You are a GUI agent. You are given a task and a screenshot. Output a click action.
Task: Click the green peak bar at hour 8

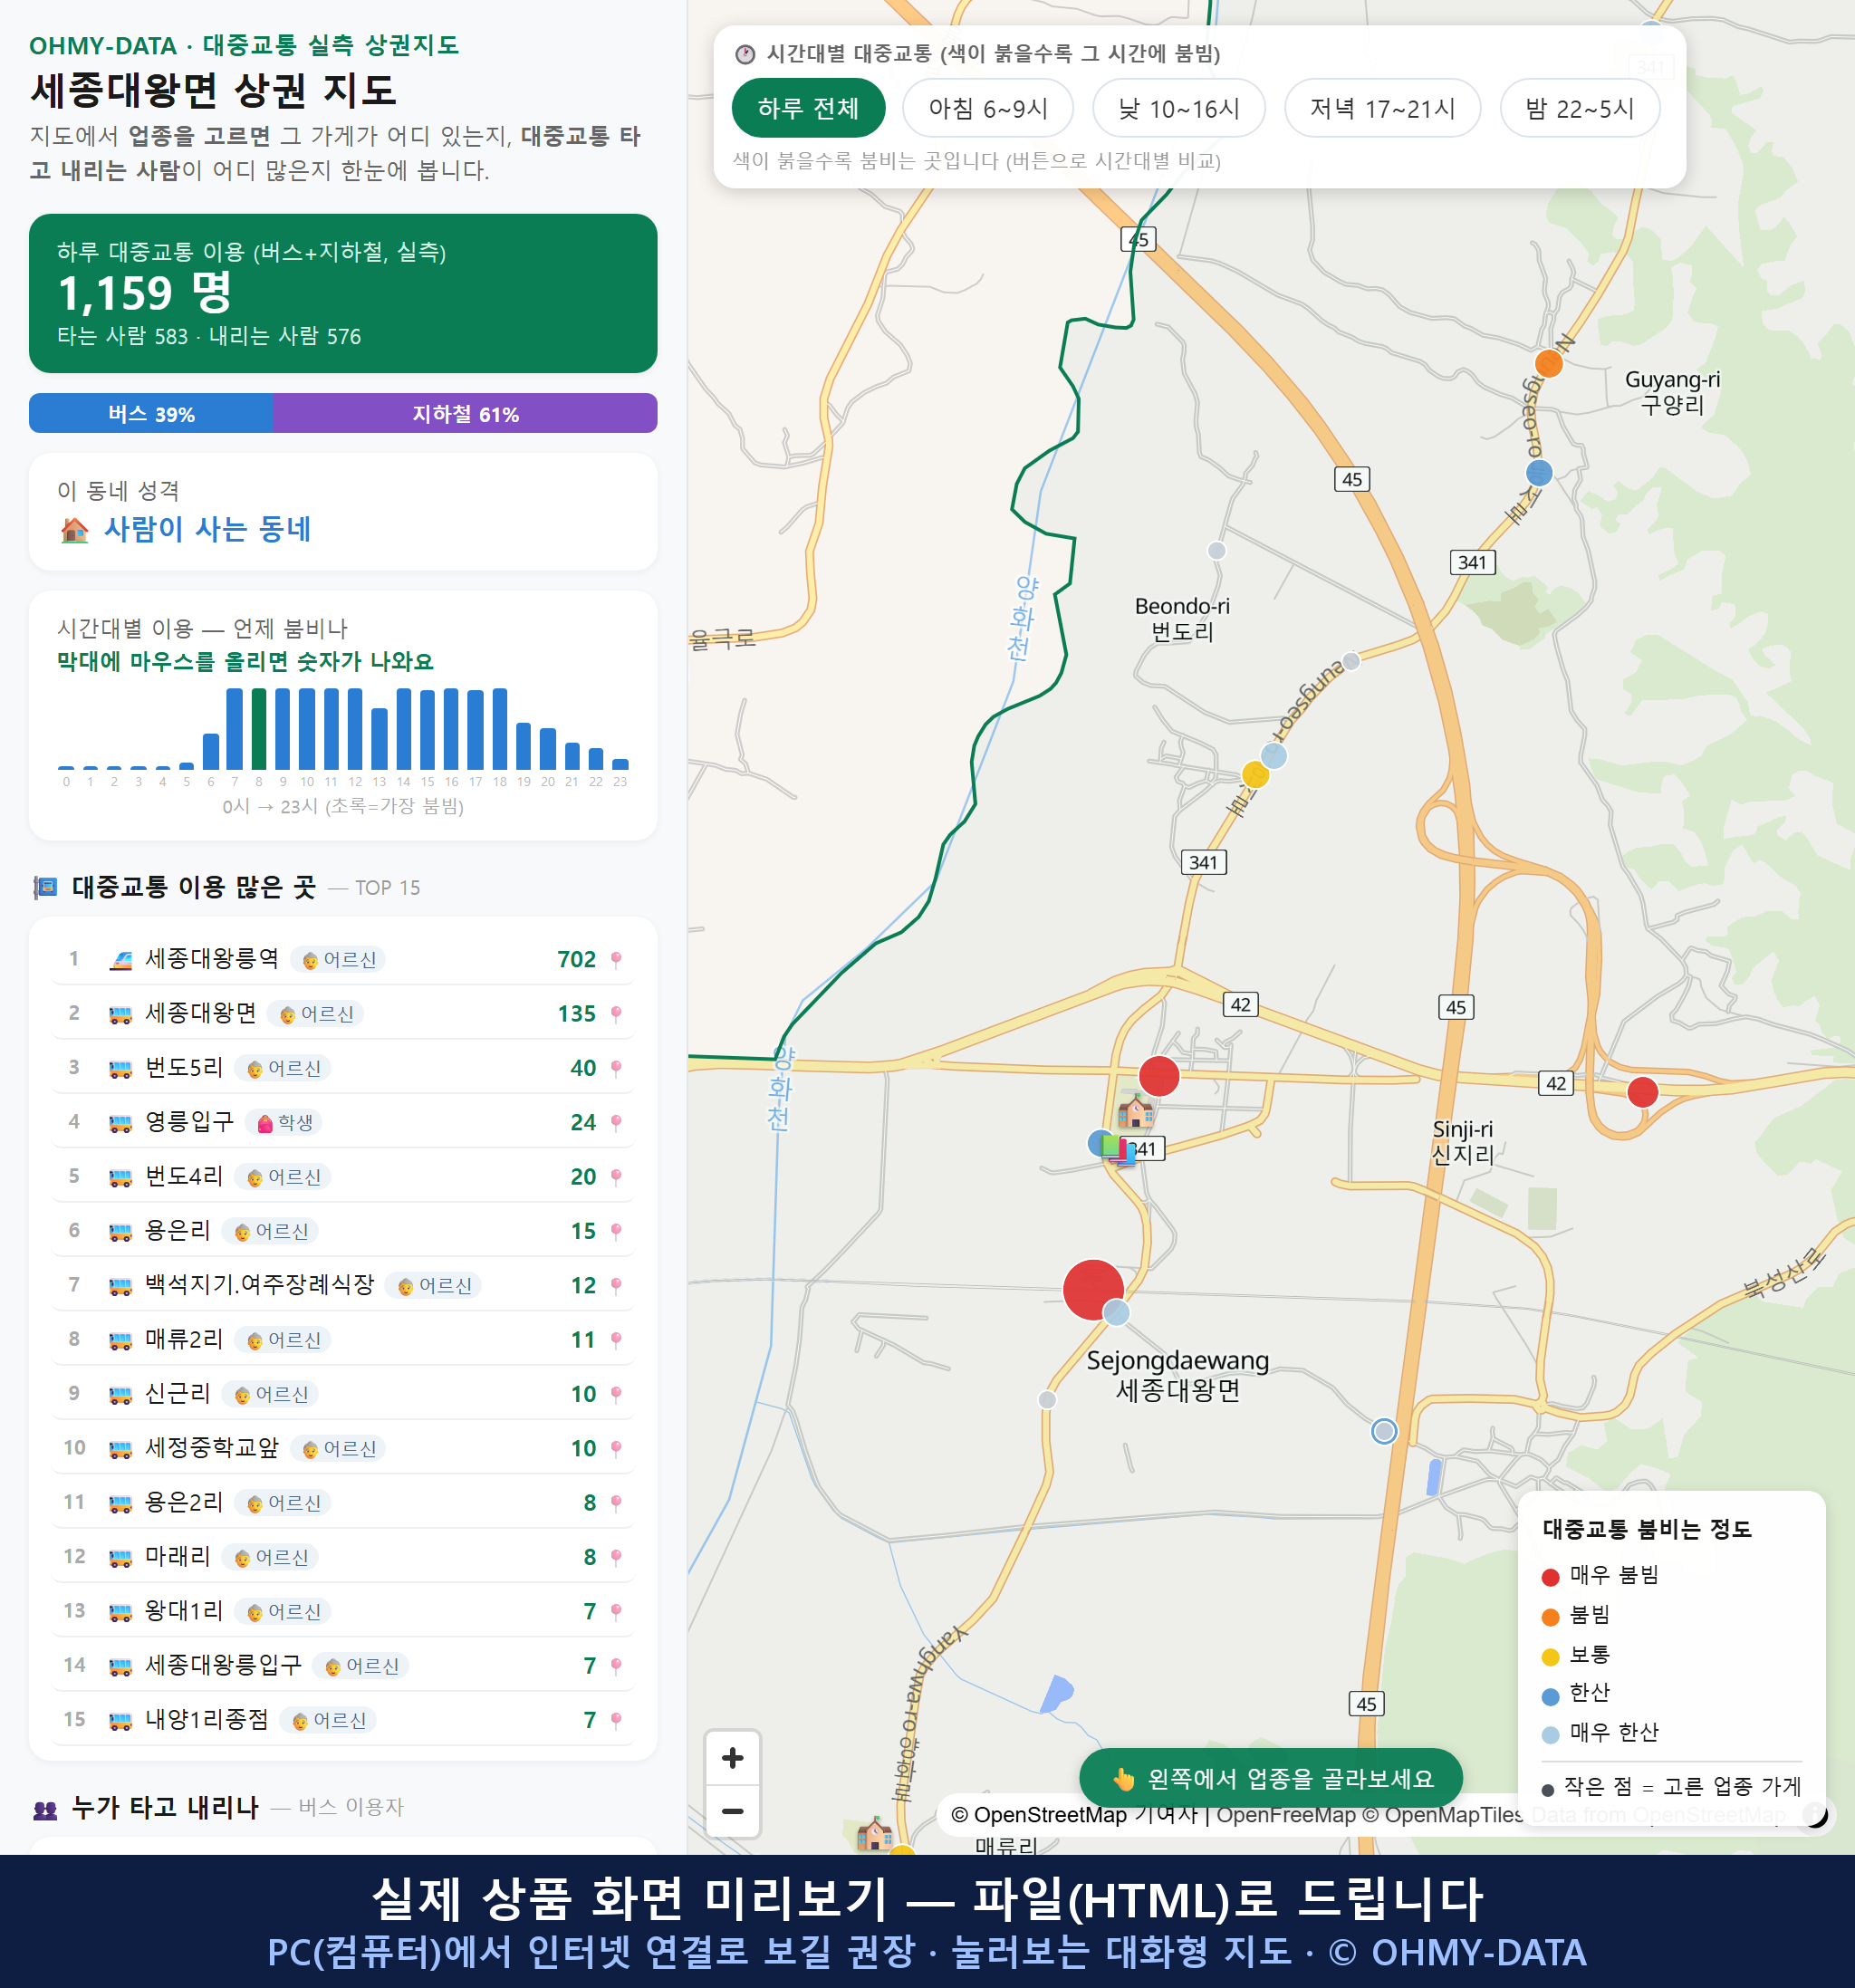(259, 728)
